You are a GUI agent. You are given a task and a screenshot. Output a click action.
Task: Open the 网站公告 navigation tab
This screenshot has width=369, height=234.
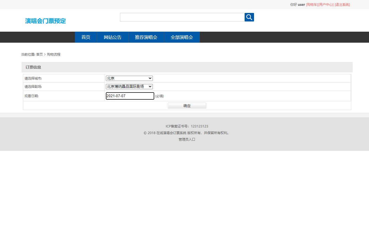[x=112, y=37]
